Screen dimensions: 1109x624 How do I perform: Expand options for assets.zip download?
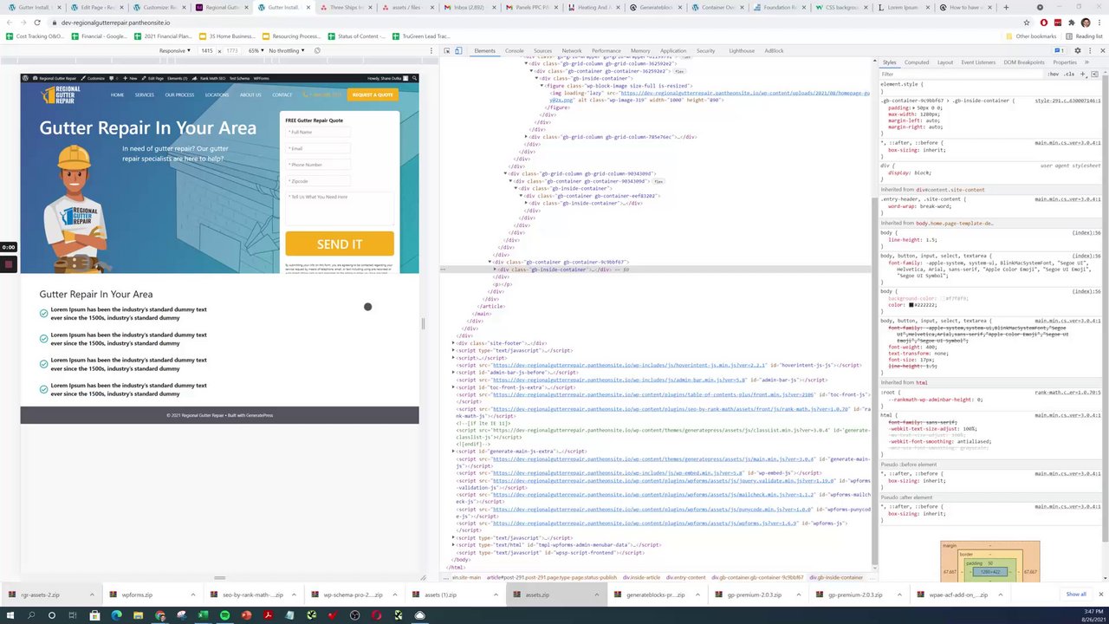click(x=596, y=595)
